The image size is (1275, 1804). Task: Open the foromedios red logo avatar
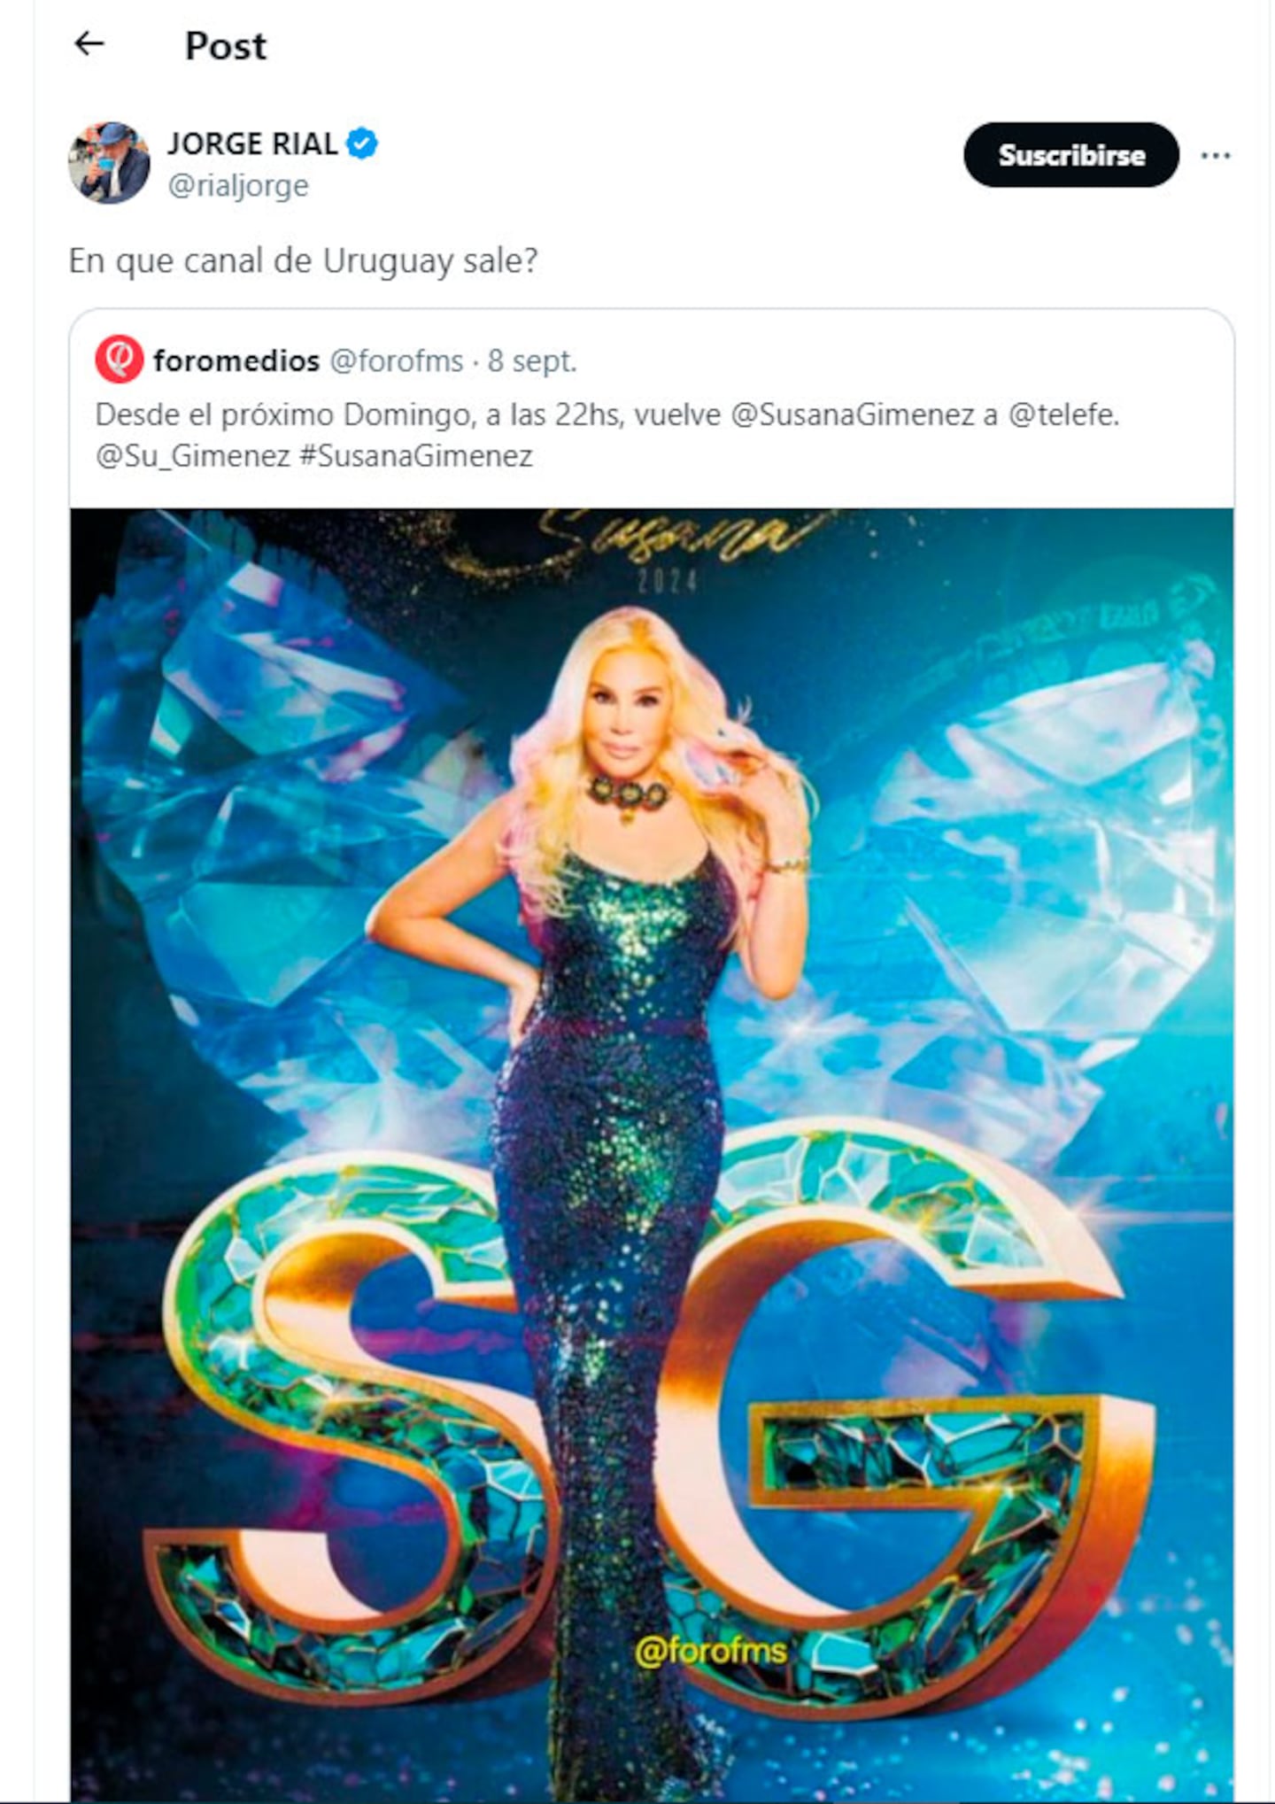[x=120, y=360]
